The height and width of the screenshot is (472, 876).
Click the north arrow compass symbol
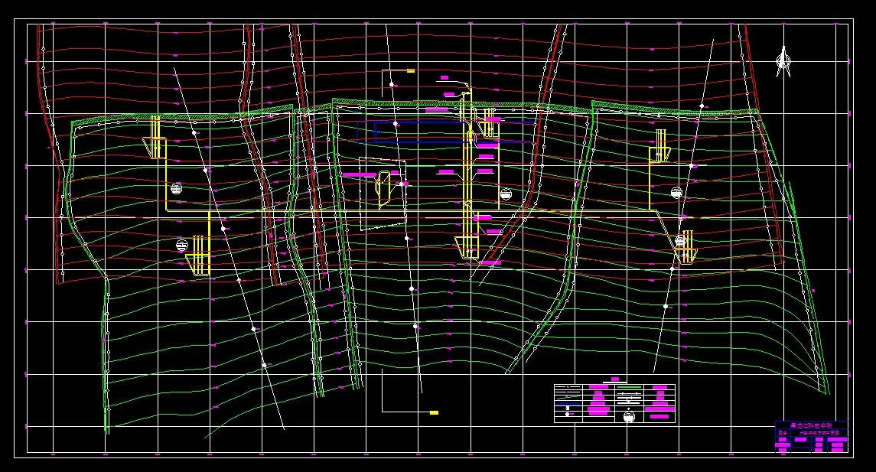point(783,62)
